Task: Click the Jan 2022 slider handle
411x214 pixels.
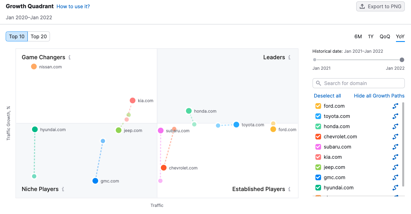Action: pos(402,60)
